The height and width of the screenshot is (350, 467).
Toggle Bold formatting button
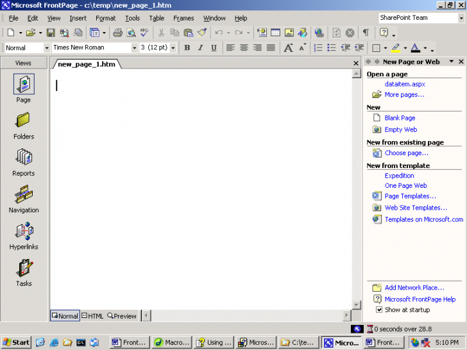point(187,48)
